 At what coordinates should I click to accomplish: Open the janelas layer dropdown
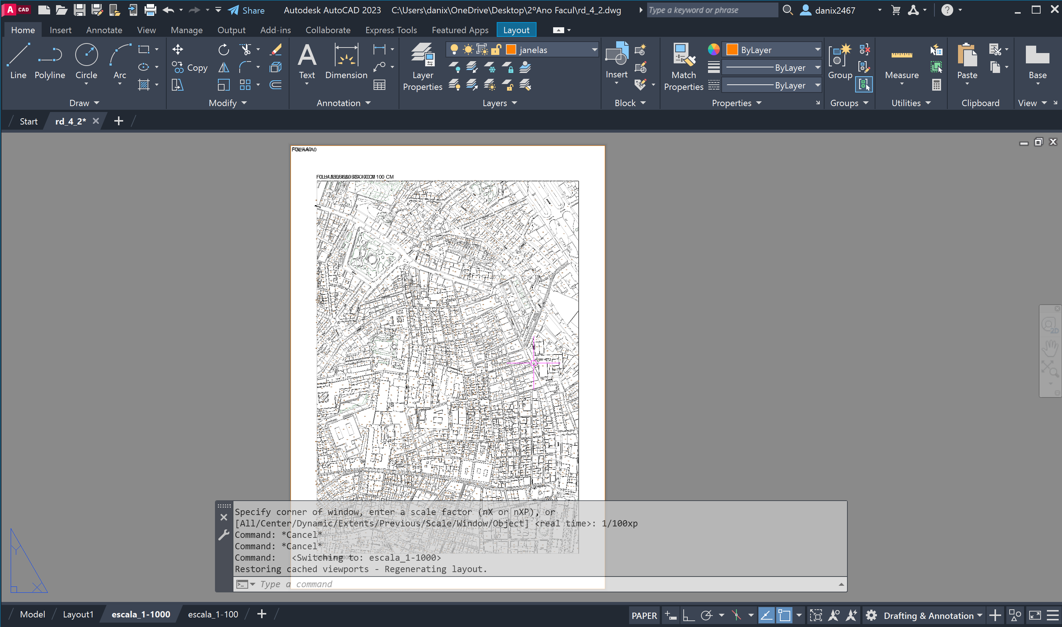pyautogui.click(x=594, y=50)
